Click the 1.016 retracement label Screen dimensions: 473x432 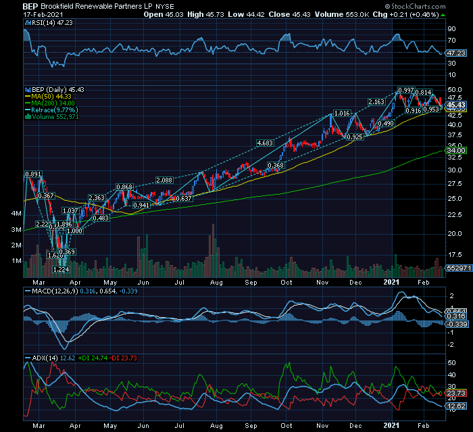pos(342,114)
